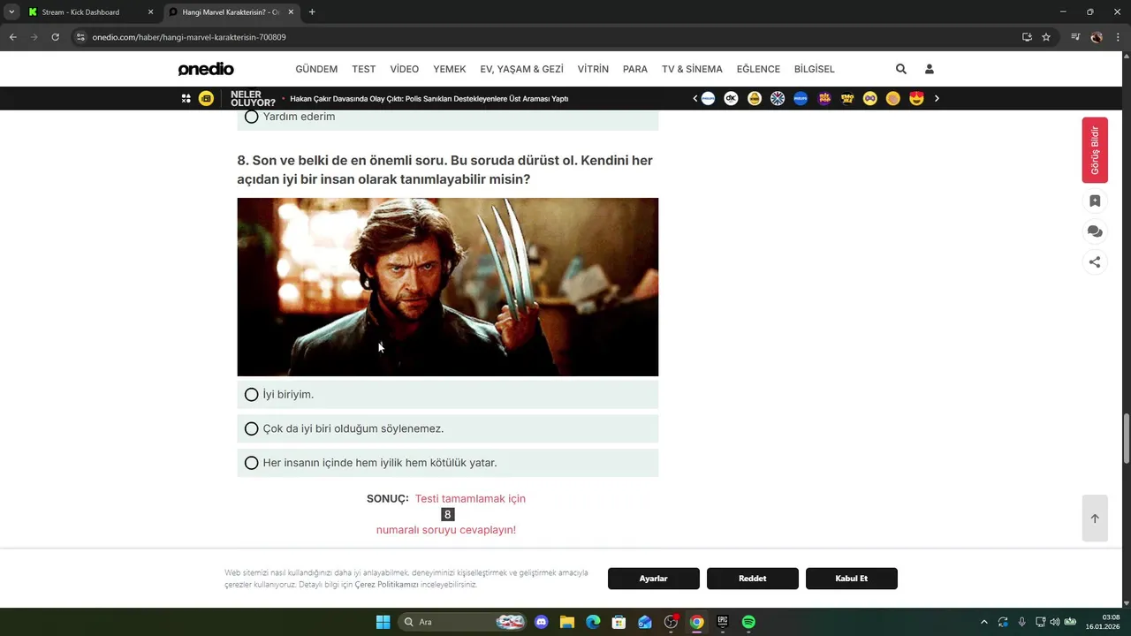The height and width of the screenshot is (636, 1131).
Task: Open Epic Games Launcher from taskbar
Action: [x=723, y=622]
